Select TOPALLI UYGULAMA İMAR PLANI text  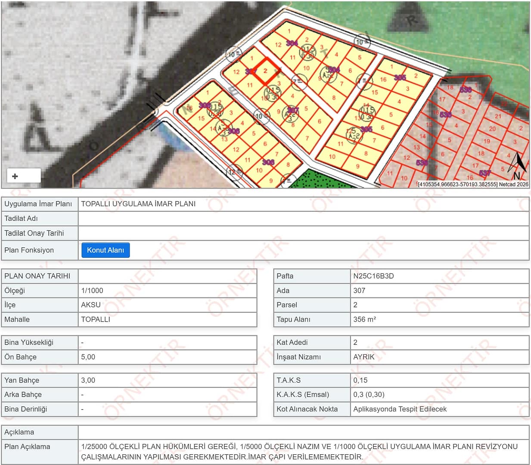click(138, 204)
